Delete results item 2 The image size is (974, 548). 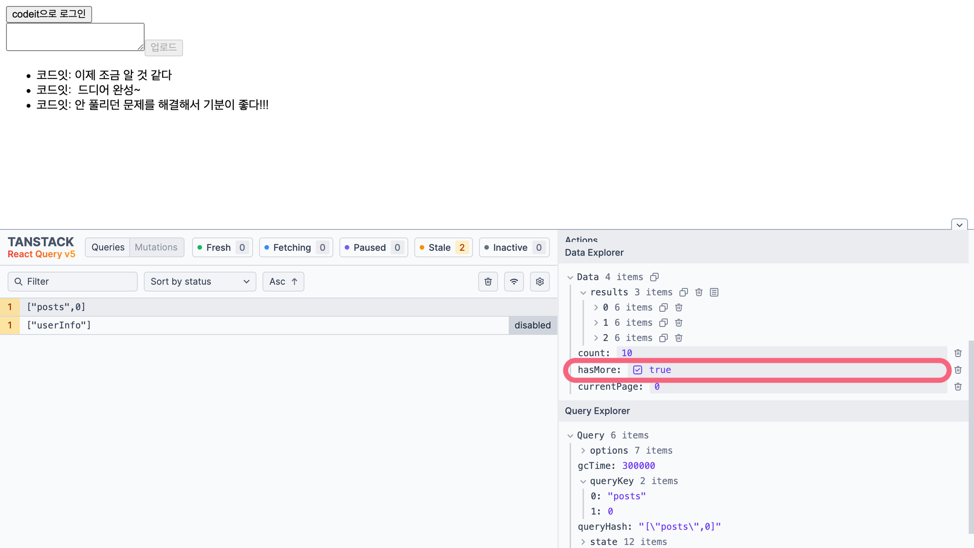coord(678,338)
